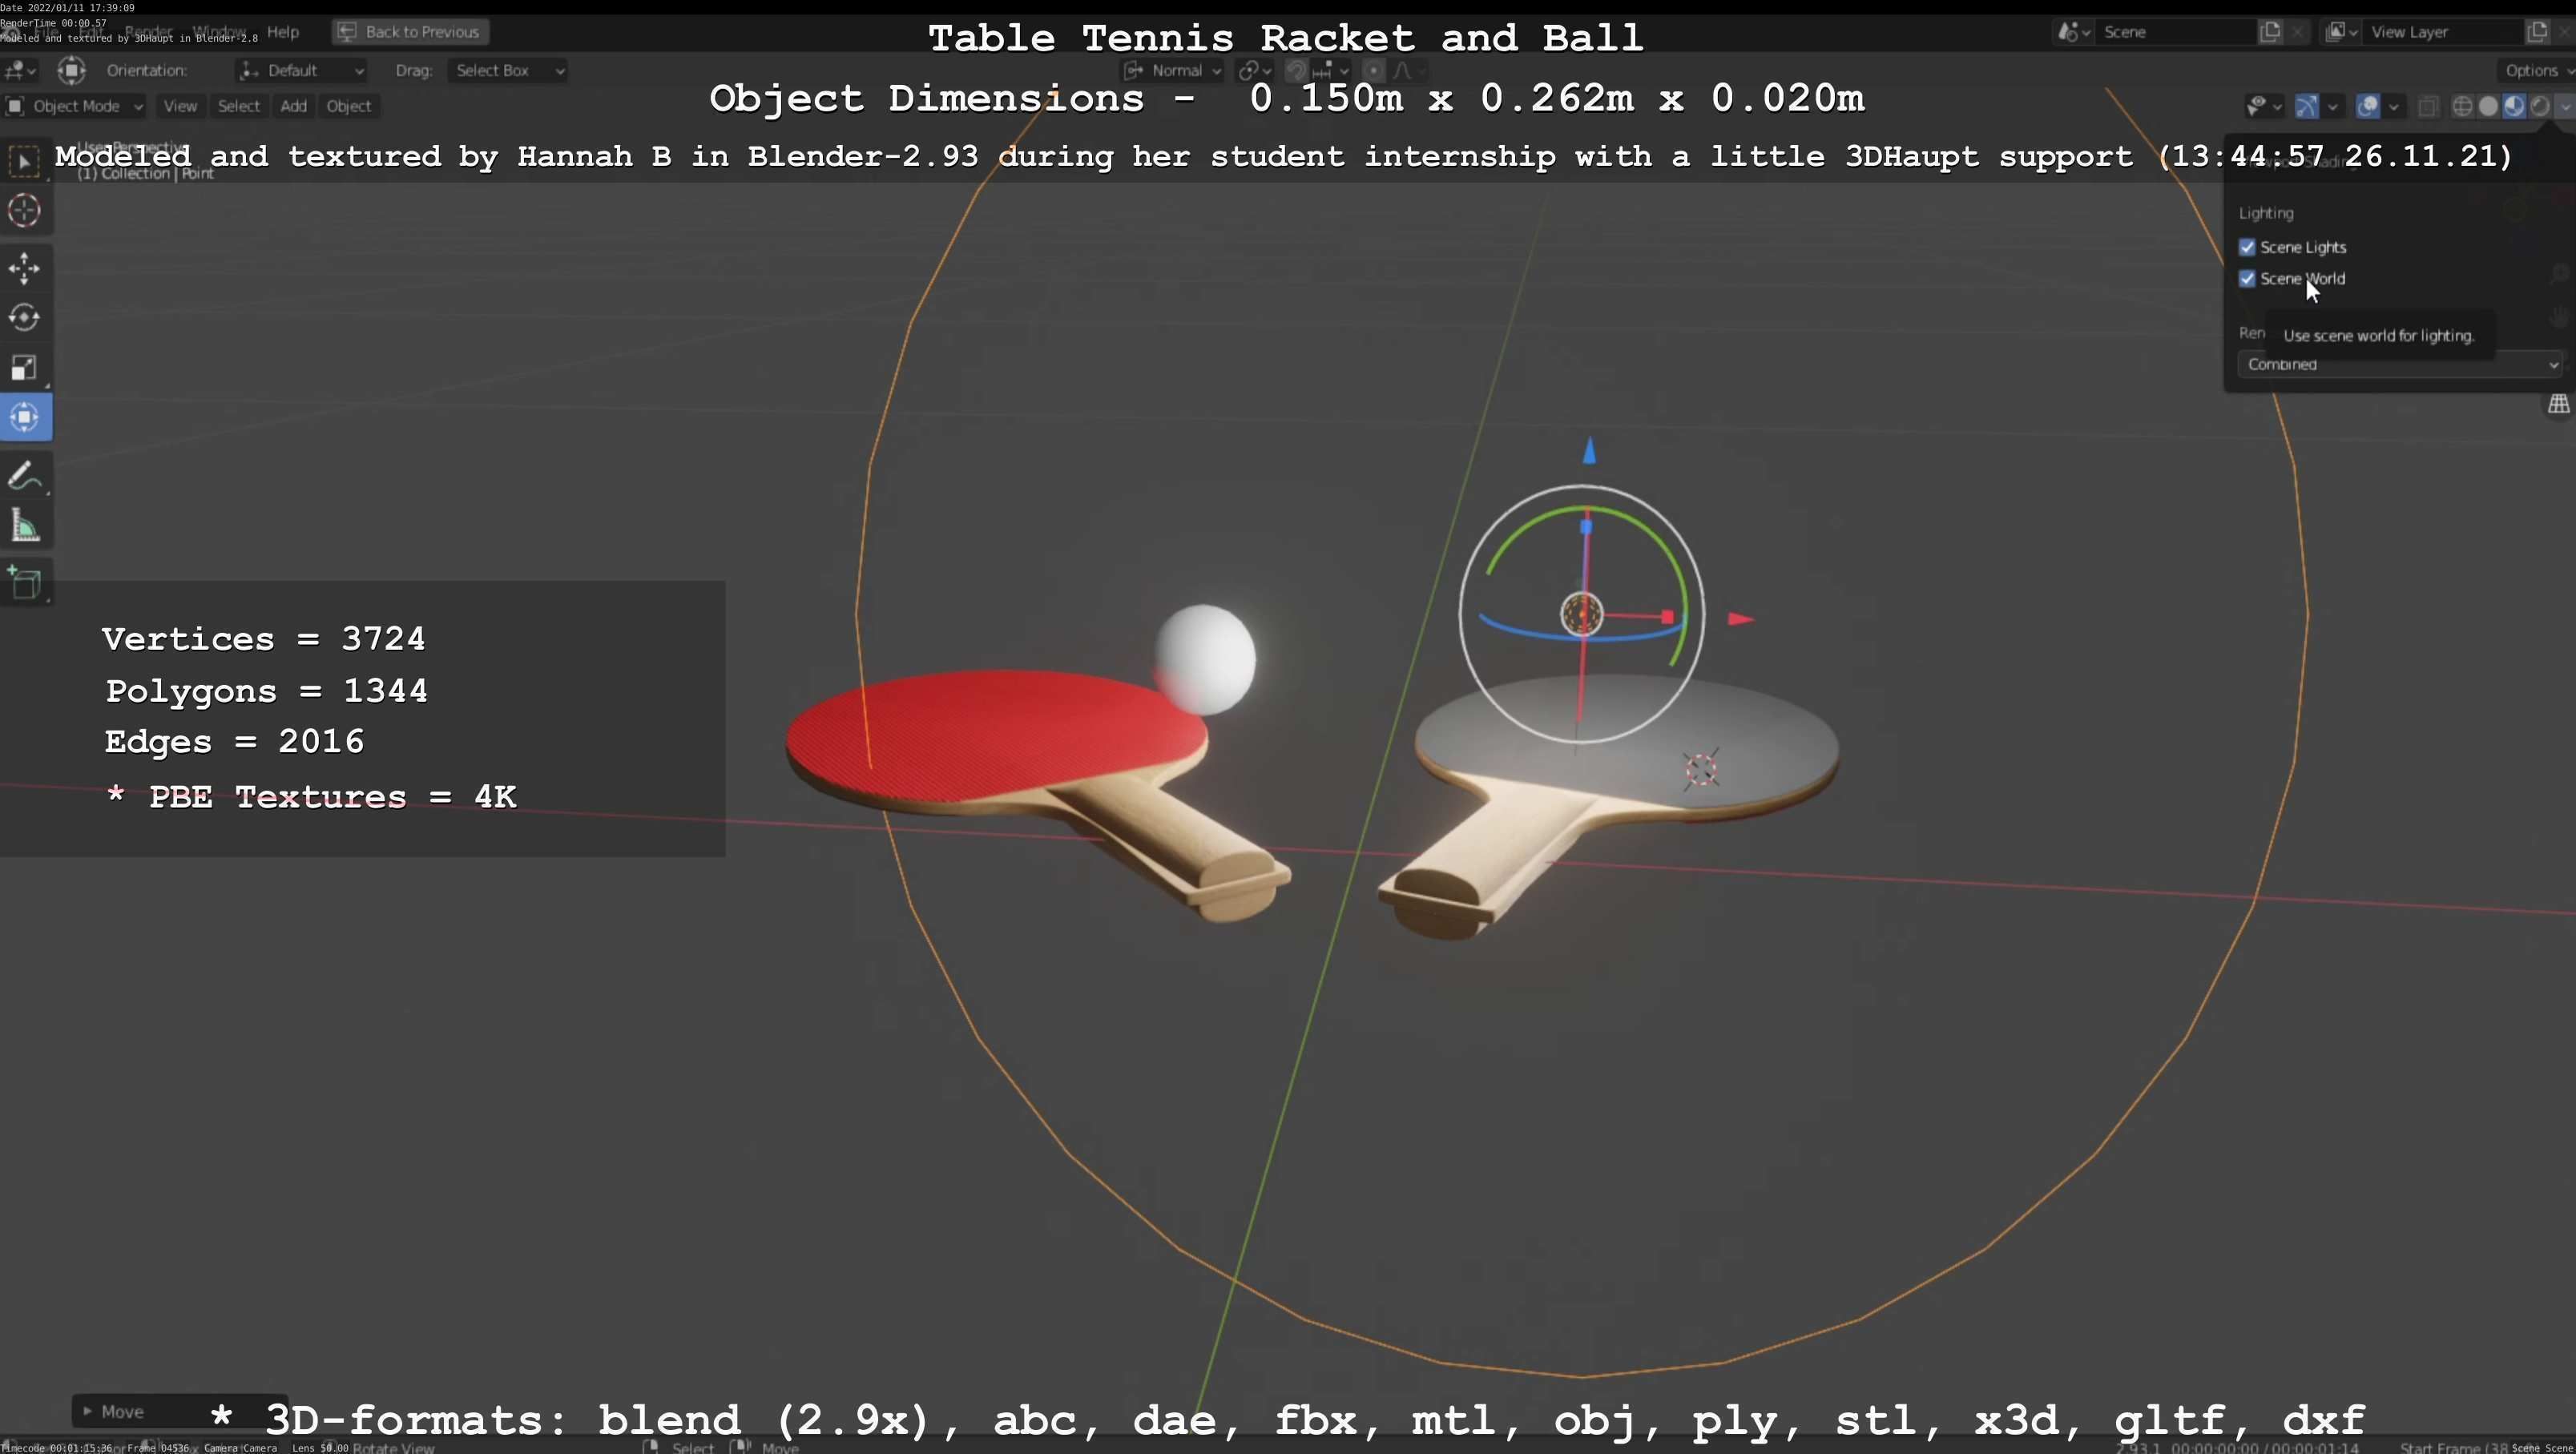Select the 3D Cursor tool
The image size is (2576, 1454).
(25, 211)
